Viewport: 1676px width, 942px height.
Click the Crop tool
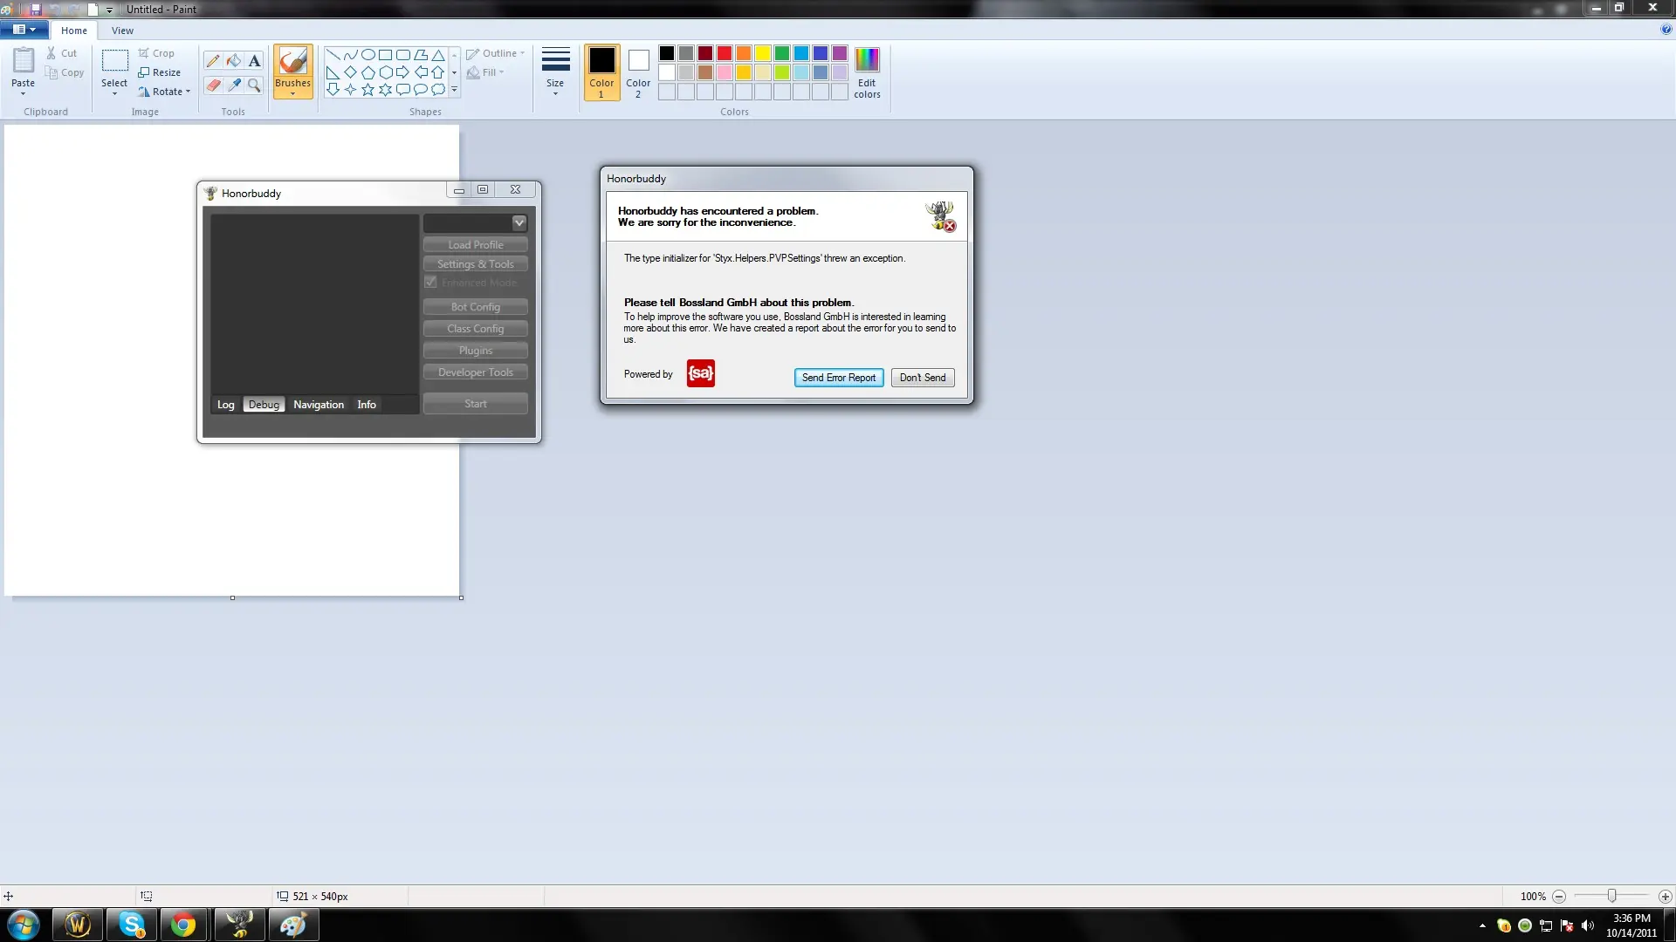pyautogui.click(x=156, y=53)
